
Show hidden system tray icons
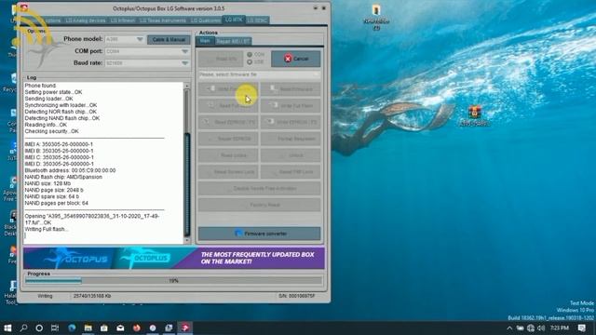click(x=509, y=328)
